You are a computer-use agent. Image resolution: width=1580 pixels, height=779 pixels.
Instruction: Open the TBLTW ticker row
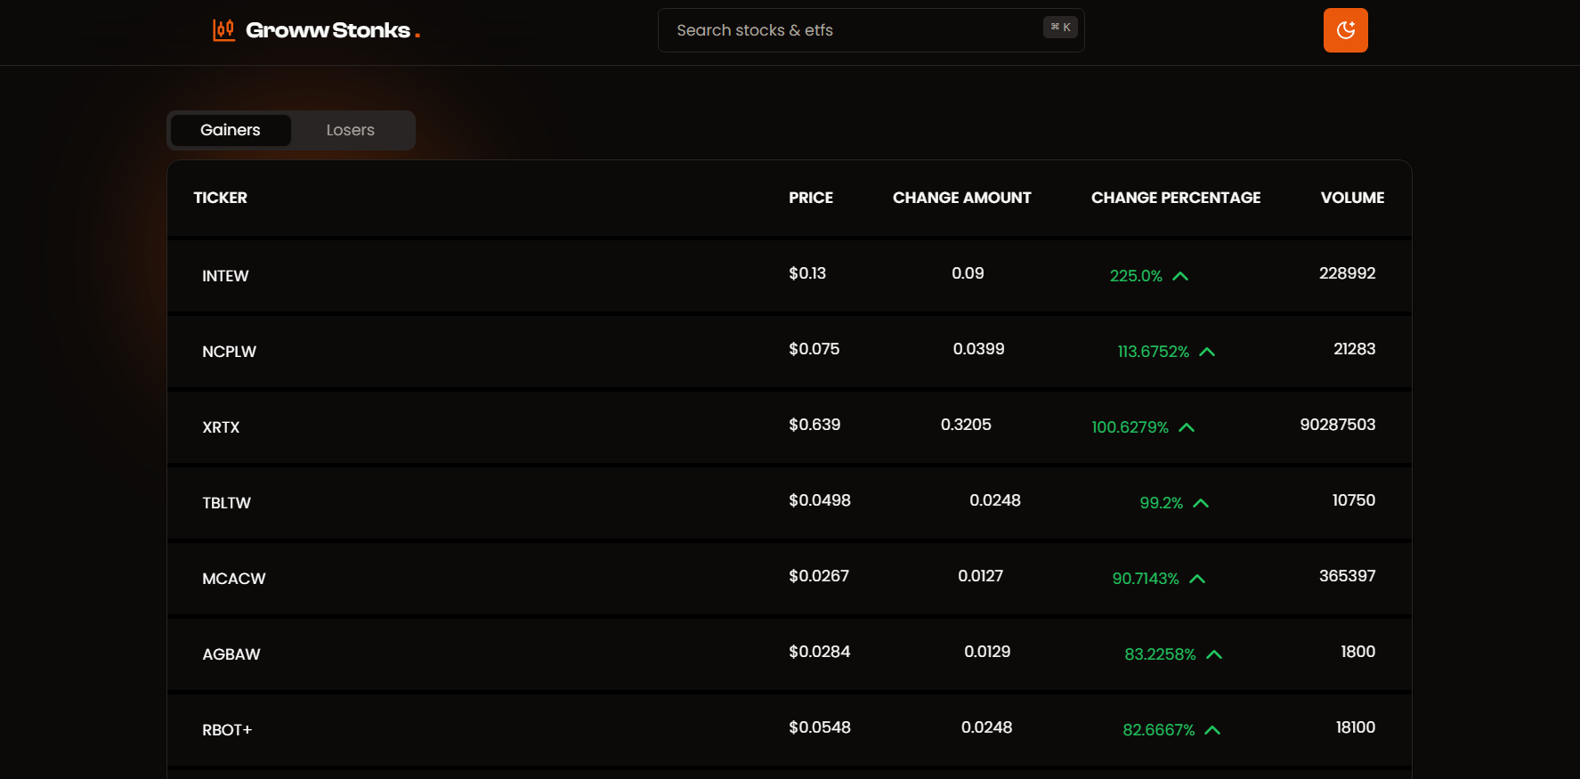point(789,503)
